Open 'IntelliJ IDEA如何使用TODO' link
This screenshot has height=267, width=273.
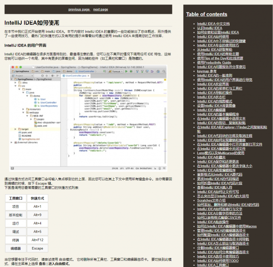coord(218,261)
